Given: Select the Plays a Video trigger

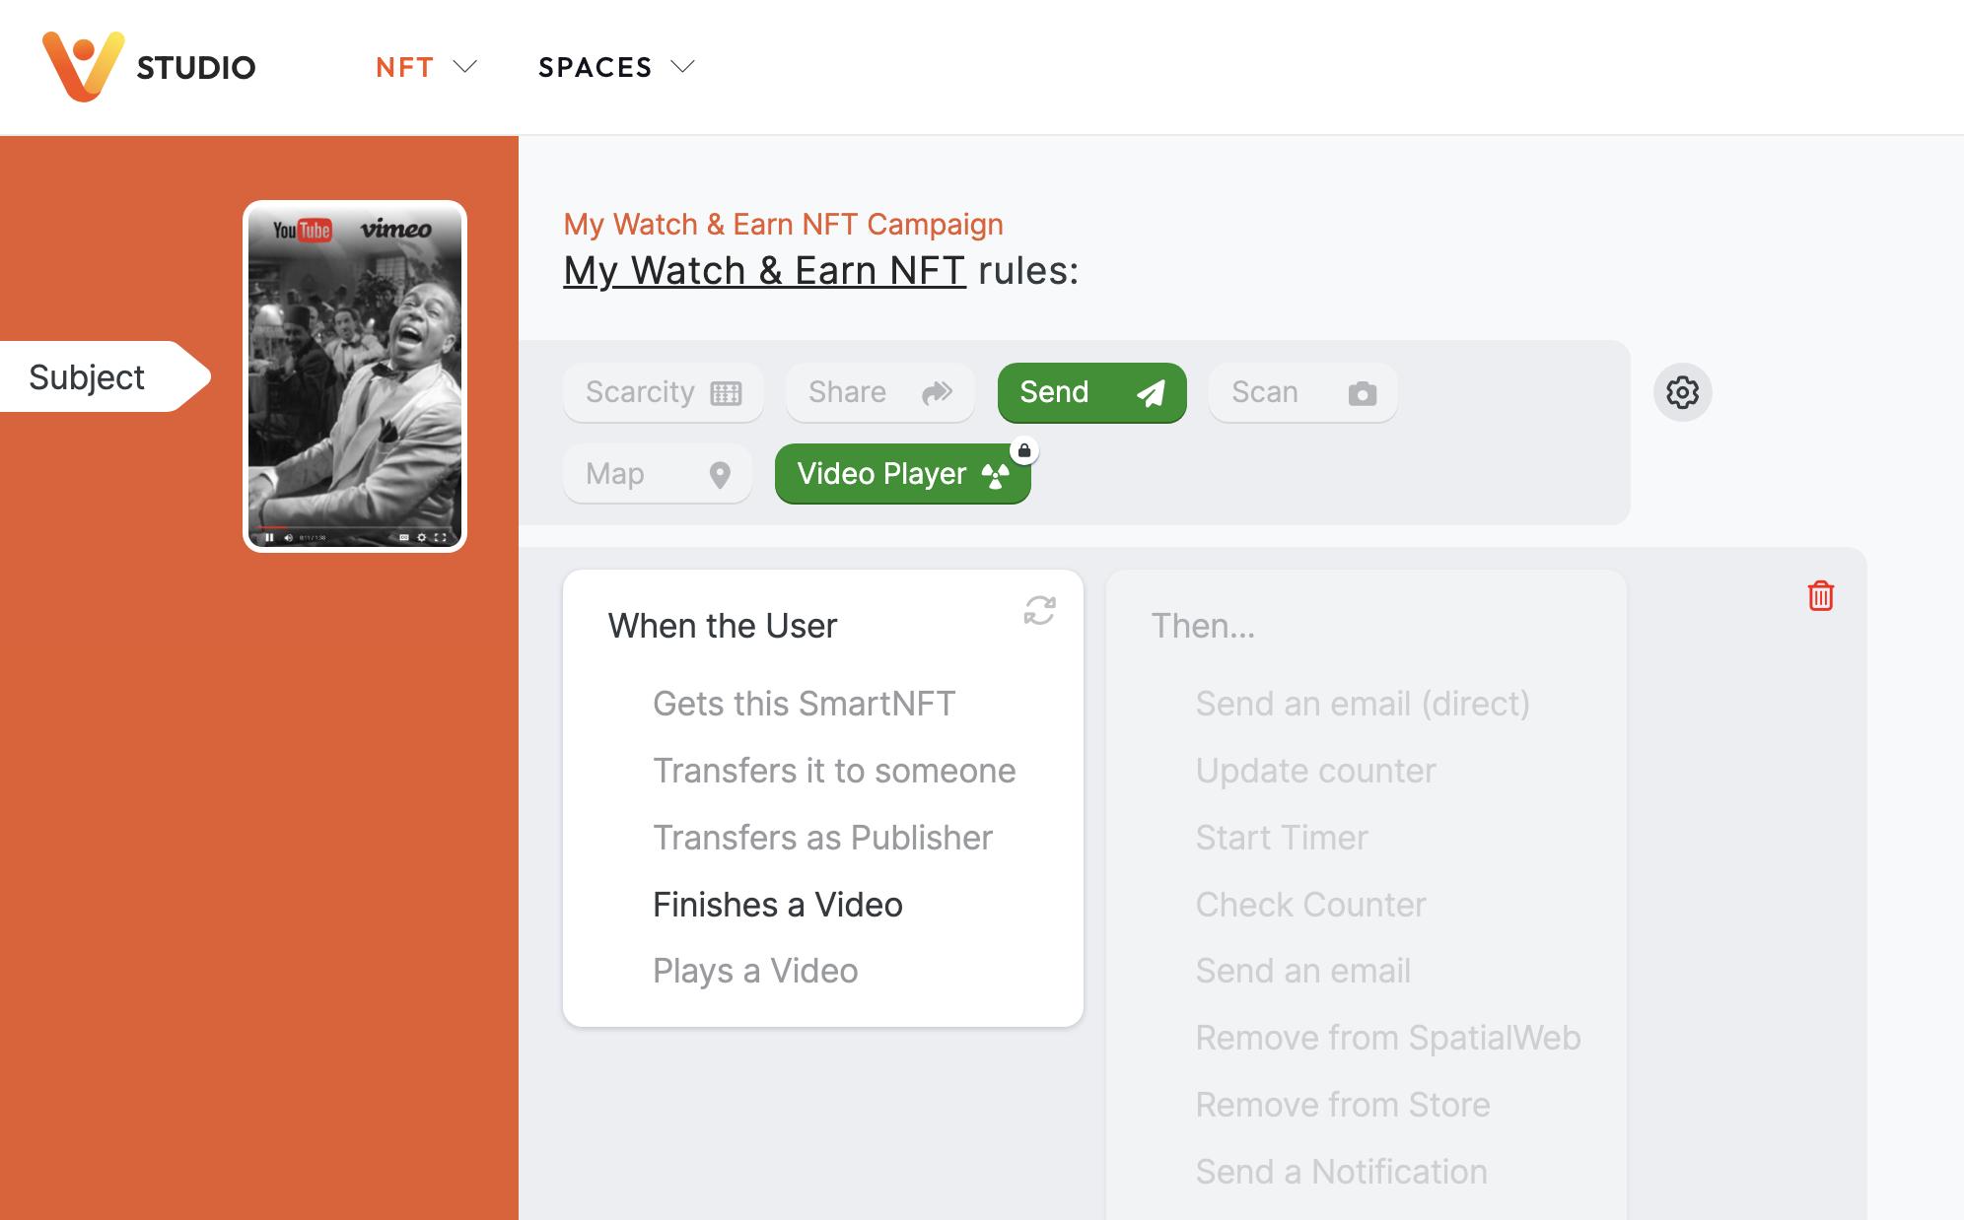Looking at the screenshot, I should pyautogui.click(x=755, y=971).
